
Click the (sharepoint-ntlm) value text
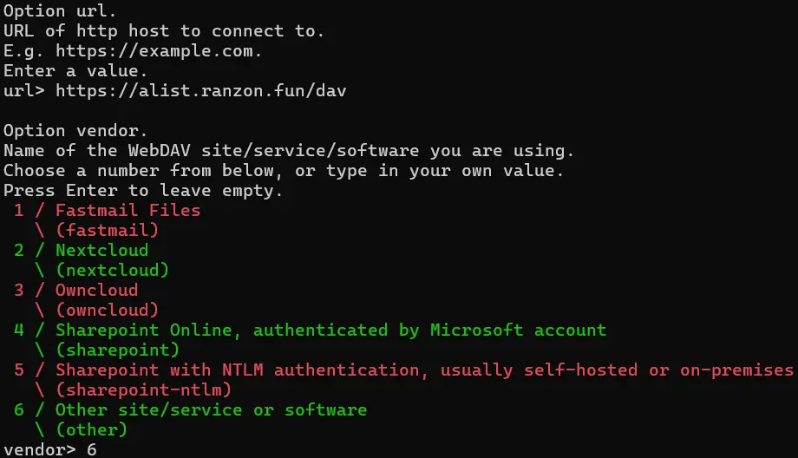tap(143, 389)
